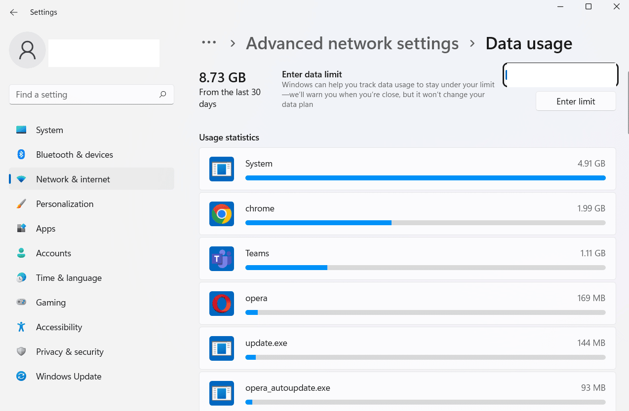Click the Data usage page title
Screen dimensions: 629x411
(x=529, y=43)
